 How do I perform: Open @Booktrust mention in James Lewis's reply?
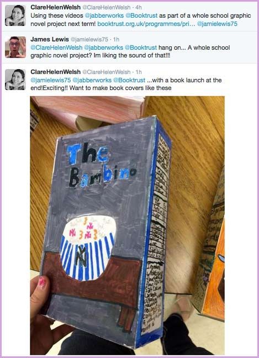(141, 48)
